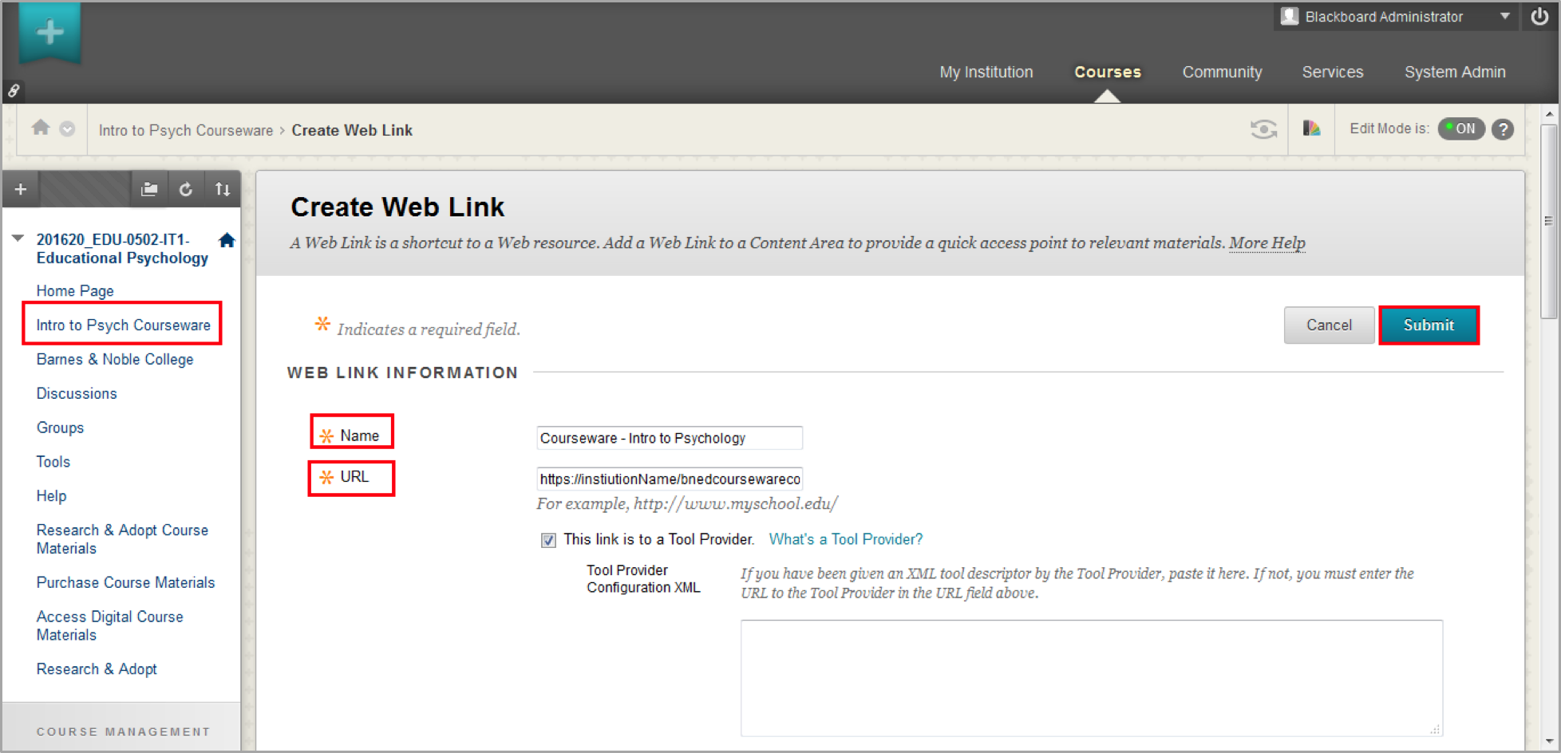Uncheck 'This link is to a Tool Provider'
The width and height of the screenshot is (1561, 753).
[548, 540]
